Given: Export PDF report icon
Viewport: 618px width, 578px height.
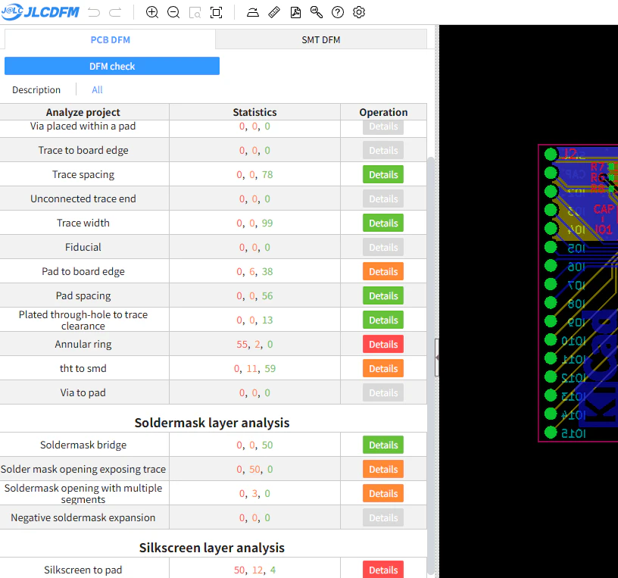Looking at the screenshot, I should (295, 12).
